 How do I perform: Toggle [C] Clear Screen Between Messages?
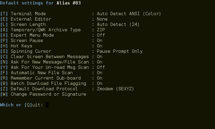(x=51, y=57)
